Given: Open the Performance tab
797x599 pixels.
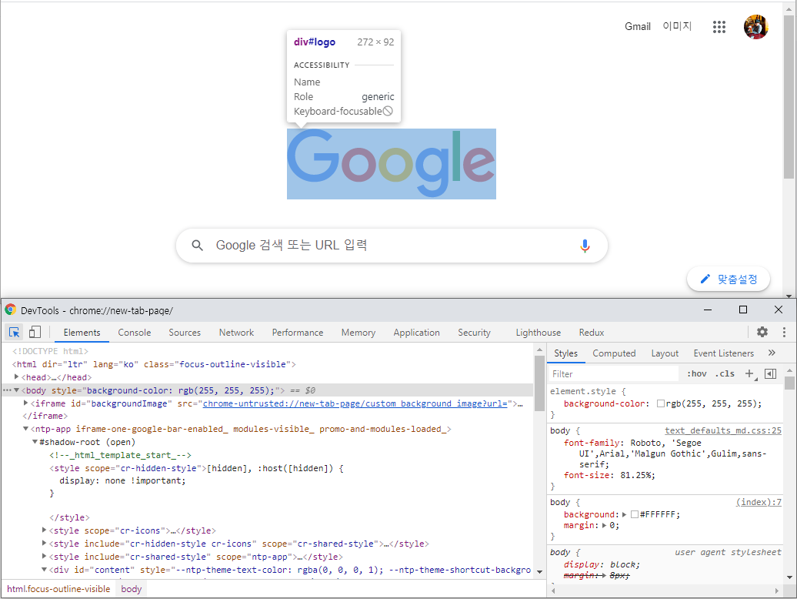Looking at the screenshot, I should [298, 332].
